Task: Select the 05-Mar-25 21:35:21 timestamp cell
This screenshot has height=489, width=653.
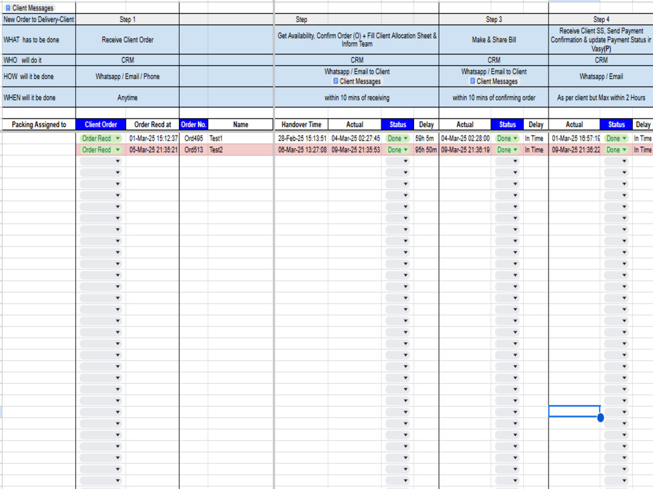Action: (153, 150)
